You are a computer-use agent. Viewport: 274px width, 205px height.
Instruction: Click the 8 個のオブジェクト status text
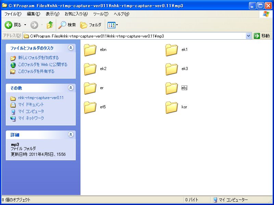pyautogui.click(x=16, y=200)
